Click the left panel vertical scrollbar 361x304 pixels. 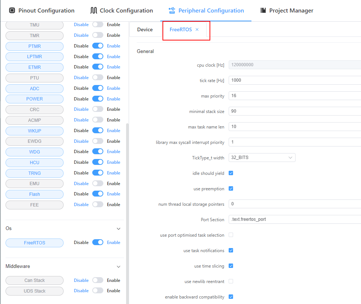[x=127, y=214]
